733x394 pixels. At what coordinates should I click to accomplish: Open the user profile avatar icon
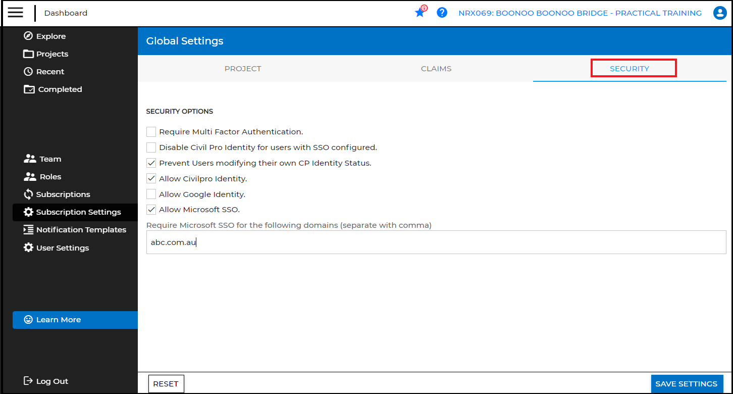(x=719, y=13)
